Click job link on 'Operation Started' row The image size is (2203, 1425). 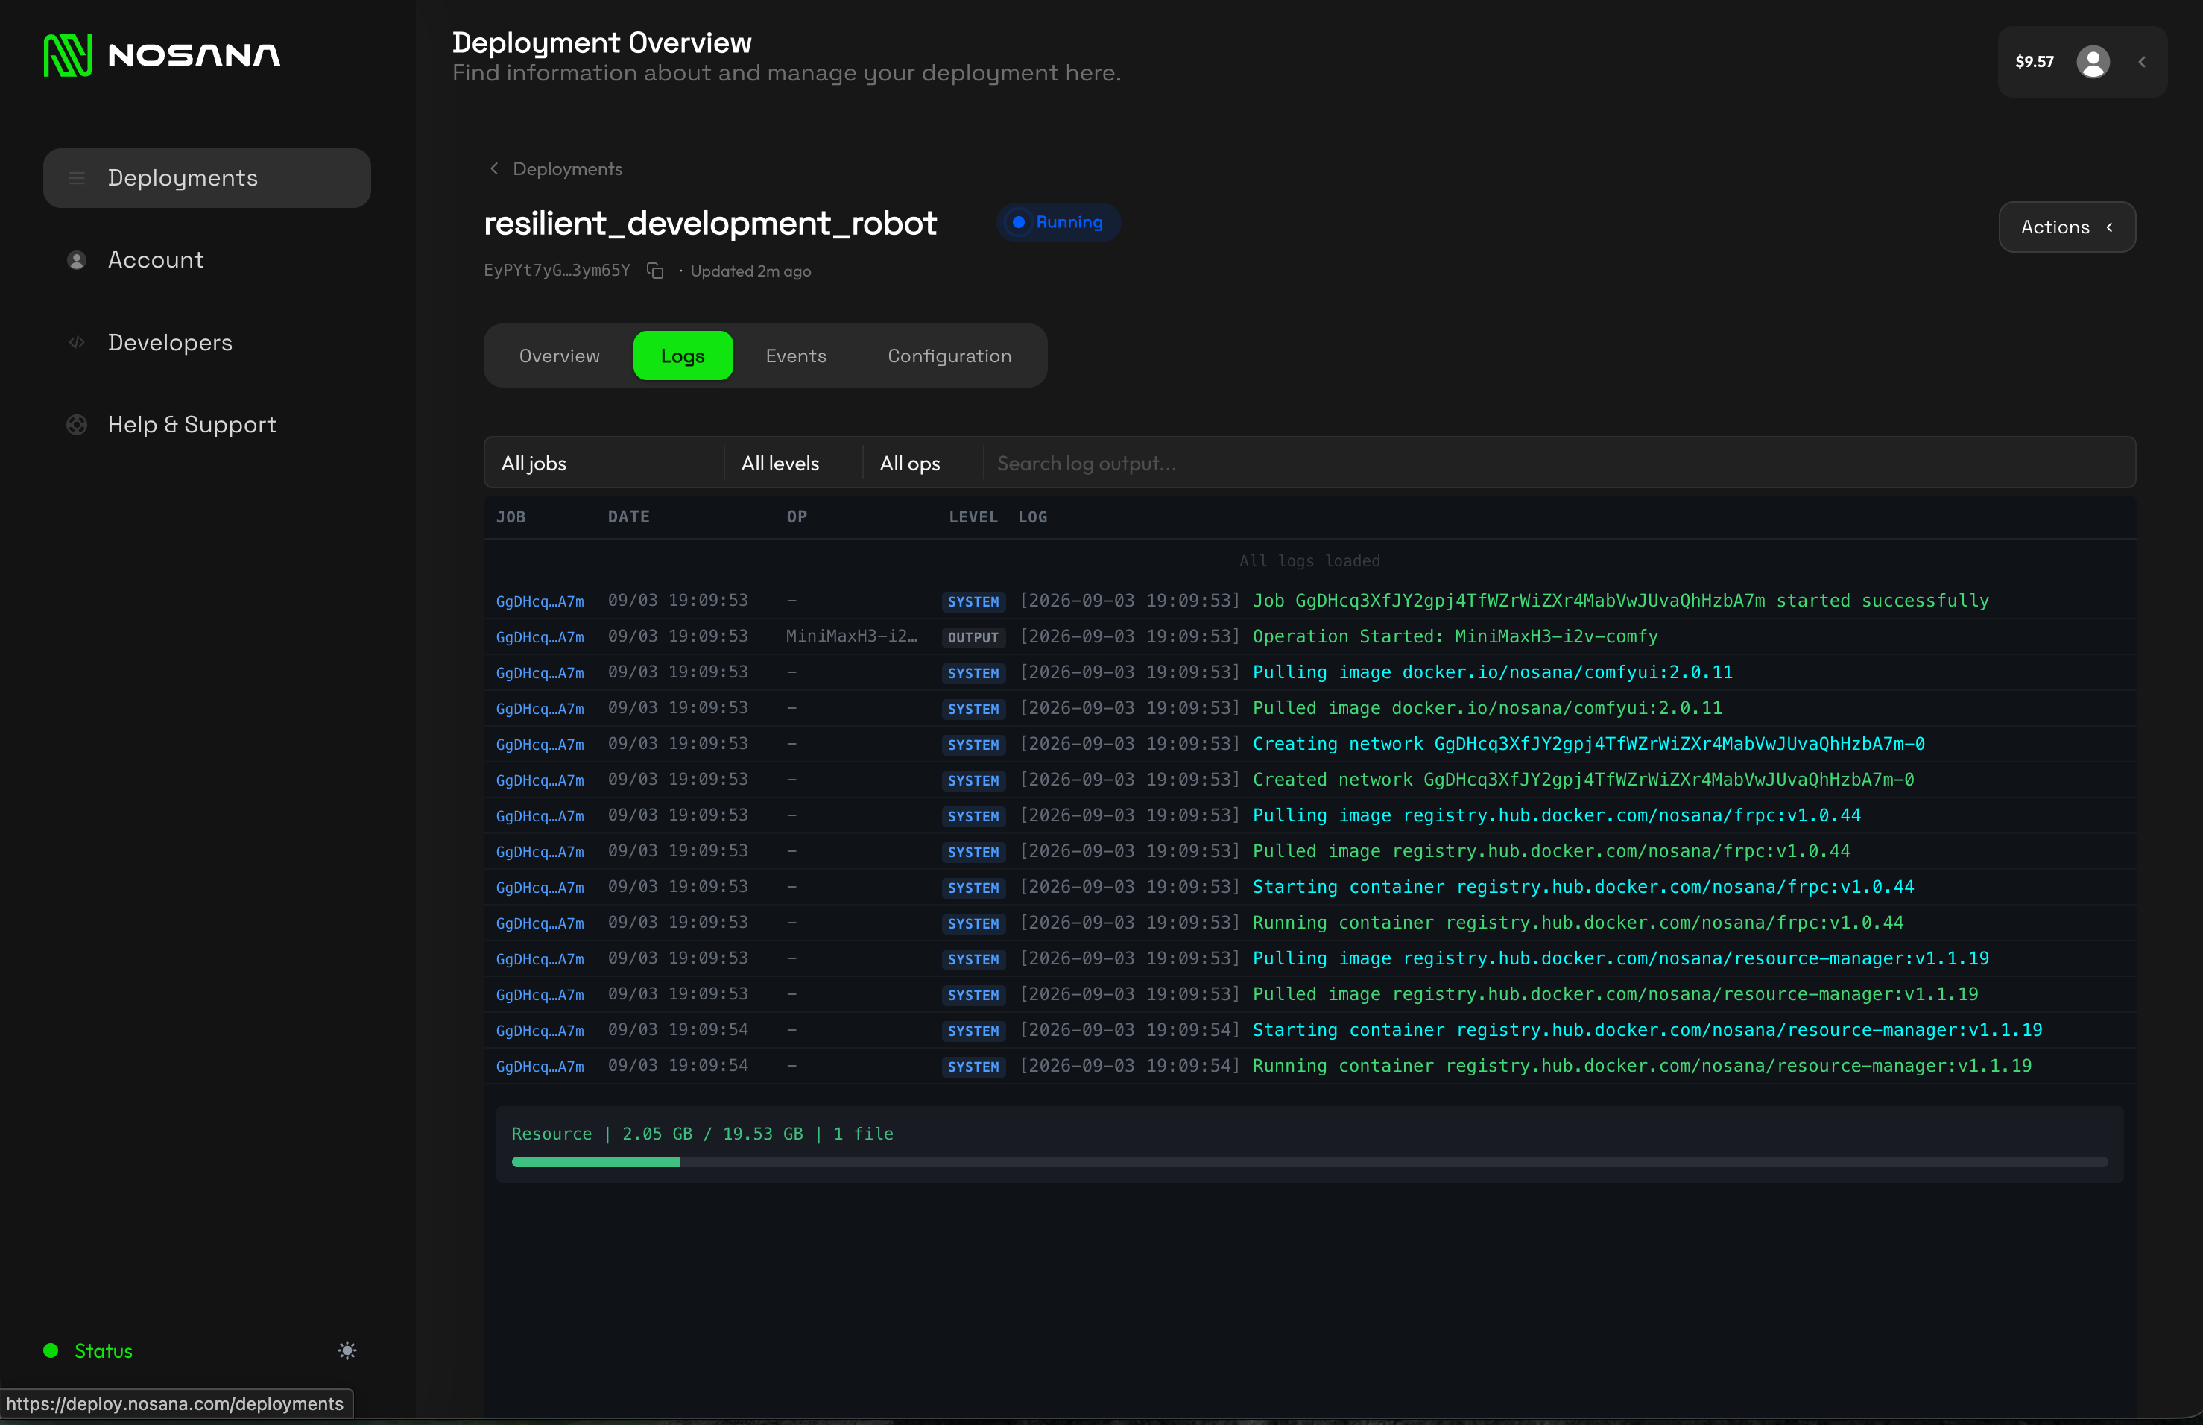point(540,636)
